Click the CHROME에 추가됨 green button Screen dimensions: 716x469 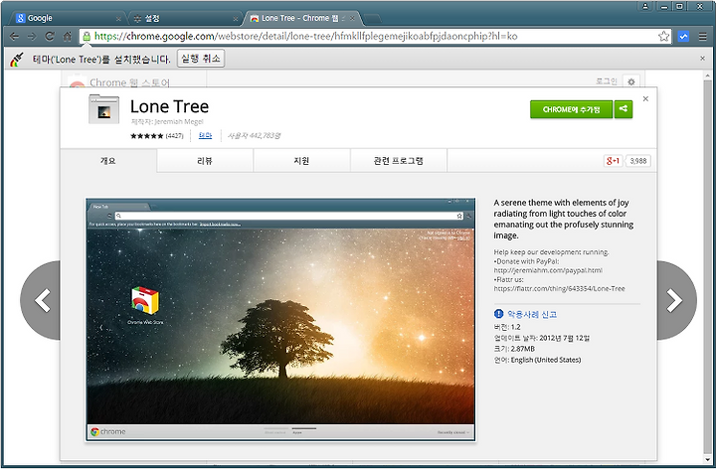pos(571,109)
